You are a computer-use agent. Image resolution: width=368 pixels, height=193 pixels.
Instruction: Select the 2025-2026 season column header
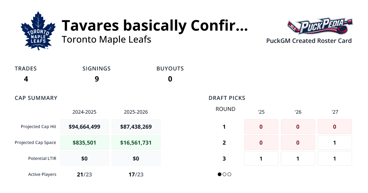point(136,112)
